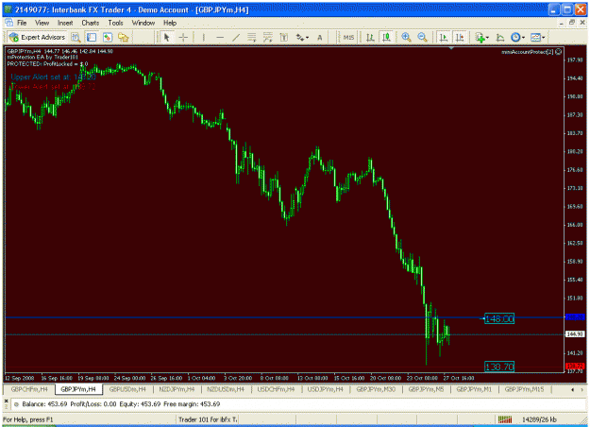The width and height of the screenshot is (590, 427).
Task: Toggle Auto Scroll chart button
Action: tap(444, 37)
